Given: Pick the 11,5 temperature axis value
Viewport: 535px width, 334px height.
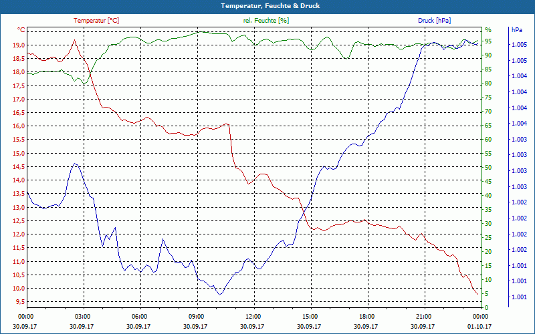Looking at the screenshot, I should (x=19, y=248).
